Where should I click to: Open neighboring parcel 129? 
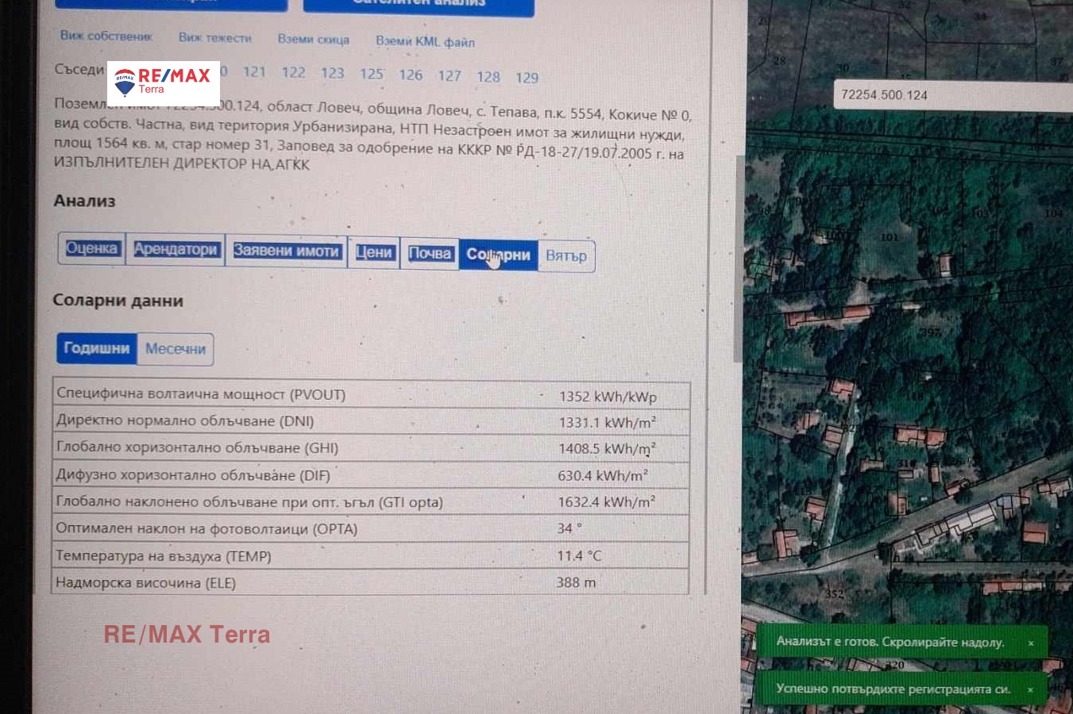(527, 78)
